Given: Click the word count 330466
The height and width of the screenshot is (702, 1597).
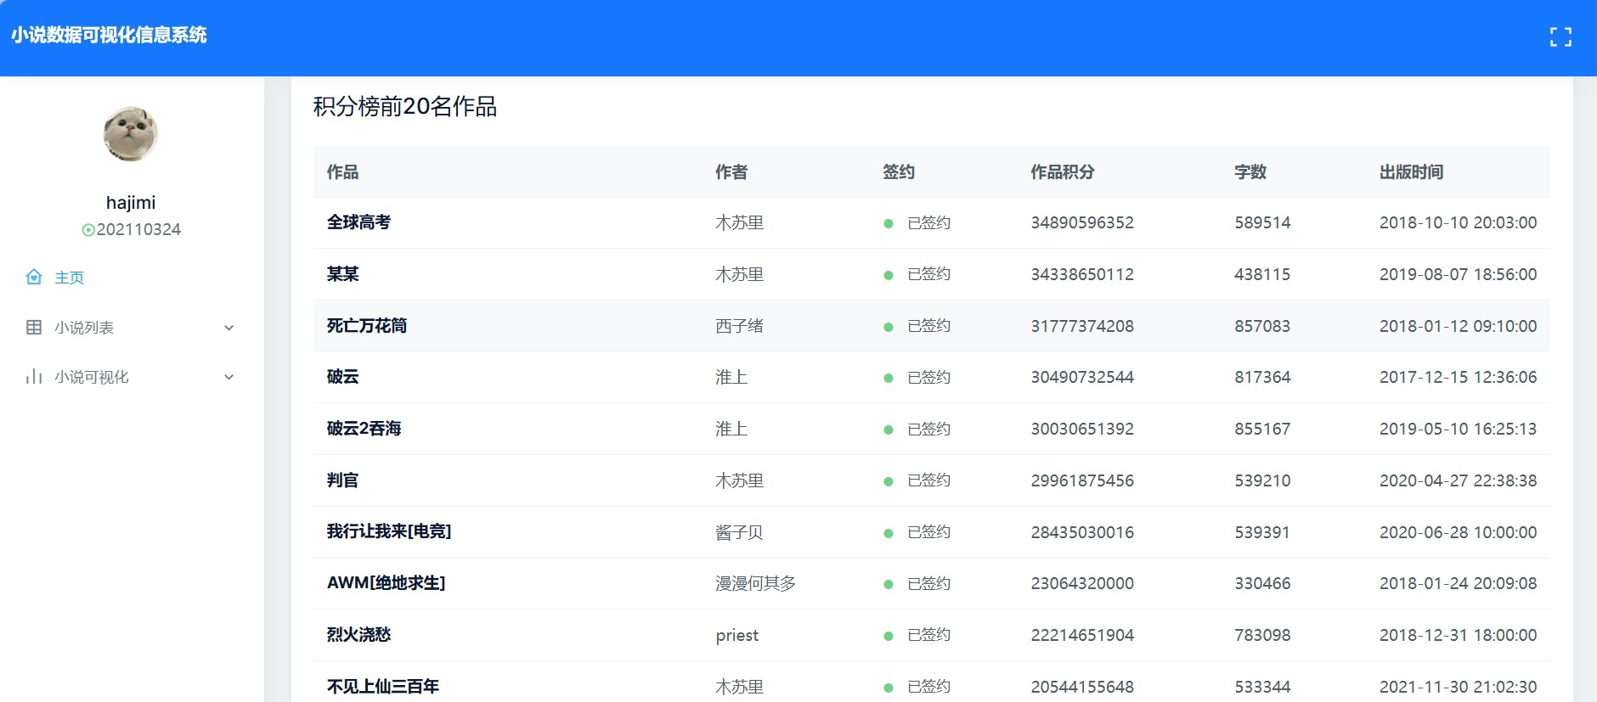Looking at the screenshot, I should click(1262, 583).
